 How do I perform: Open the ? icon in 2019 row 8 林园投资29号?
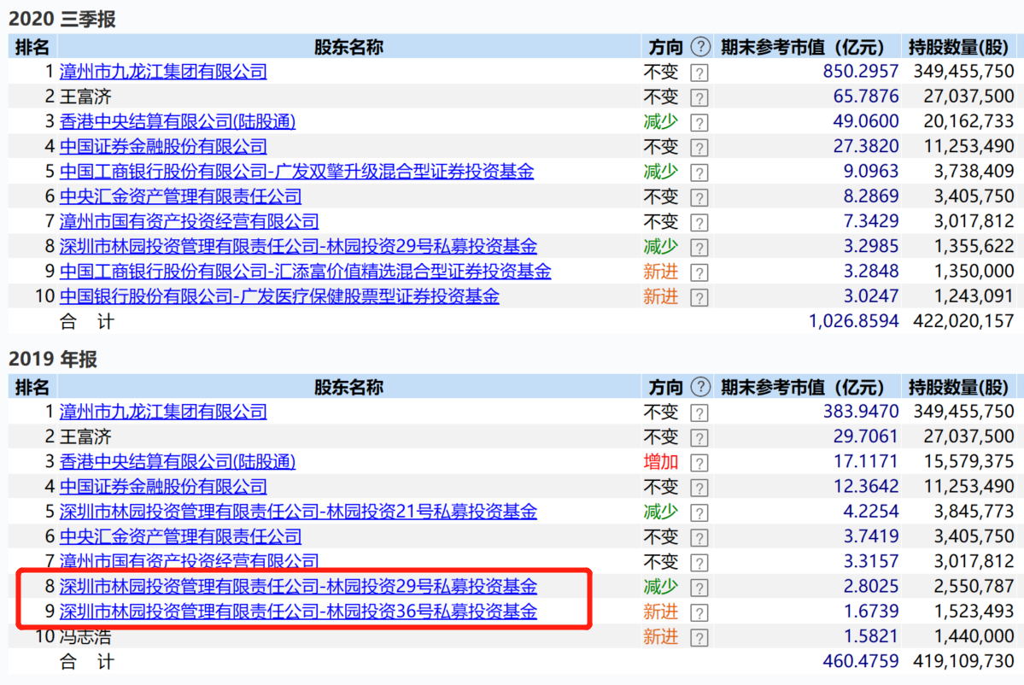699,588
